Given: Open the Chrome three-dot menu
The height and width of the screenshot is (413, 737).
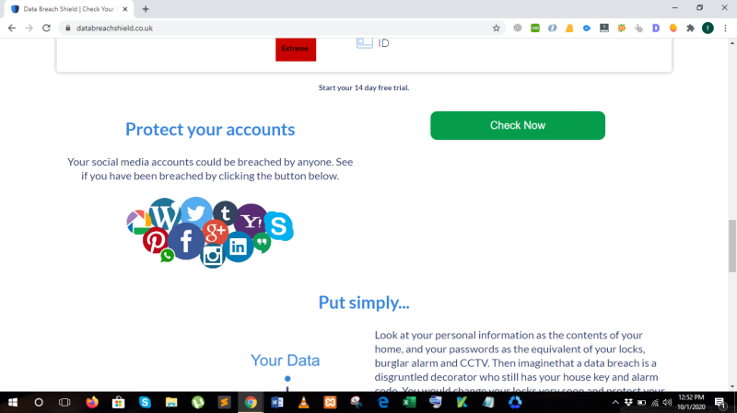Looking at the screenshot, I should [725, 29].
